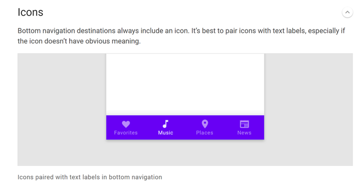The width and height of the screenshot is (364, 193).
Task: Collapse the Icons section chevron
Action: pos(347,12)
